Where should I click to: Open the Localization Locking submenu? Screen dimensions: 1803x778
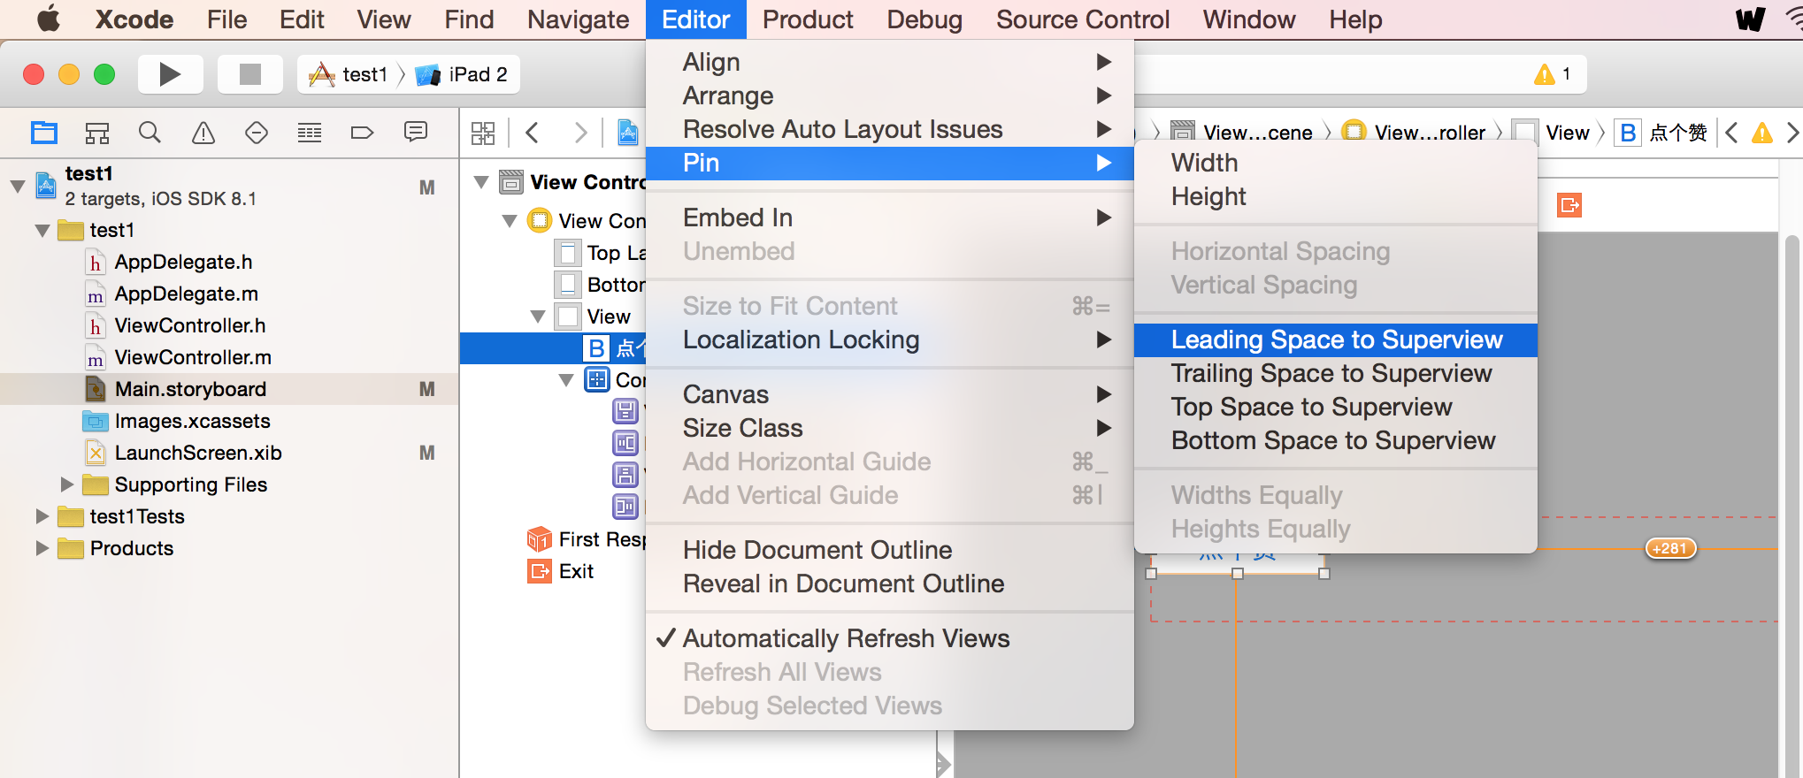890,339
